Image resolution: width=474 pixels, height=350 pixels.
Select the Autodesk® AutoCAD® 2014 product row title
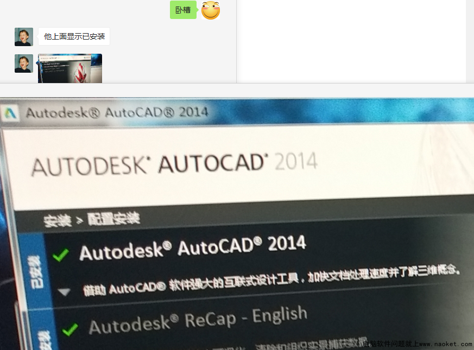pos(193,248)
